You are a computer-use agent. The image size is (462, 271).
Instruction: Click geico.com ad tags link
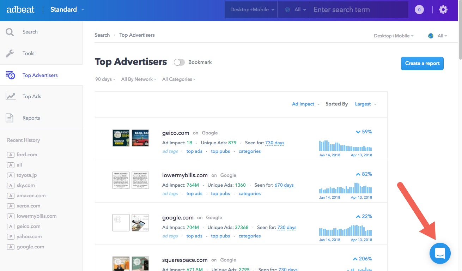(170, 151)
